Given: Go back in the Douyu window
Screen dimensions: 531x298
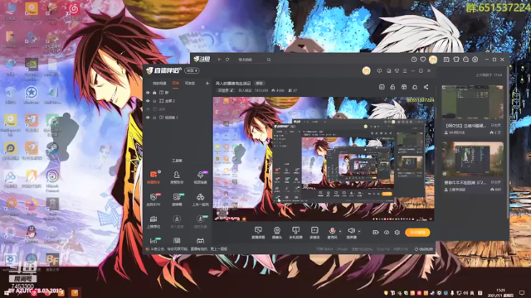Looking at the screenshot, I should pos(219,60).
